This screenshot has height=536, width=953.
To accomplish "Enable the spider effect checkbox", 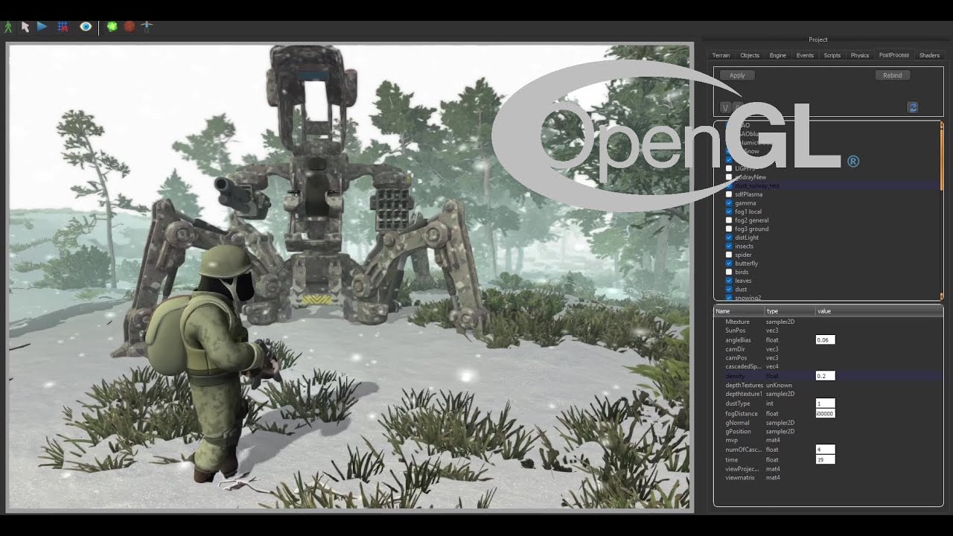I will (729, 255).
